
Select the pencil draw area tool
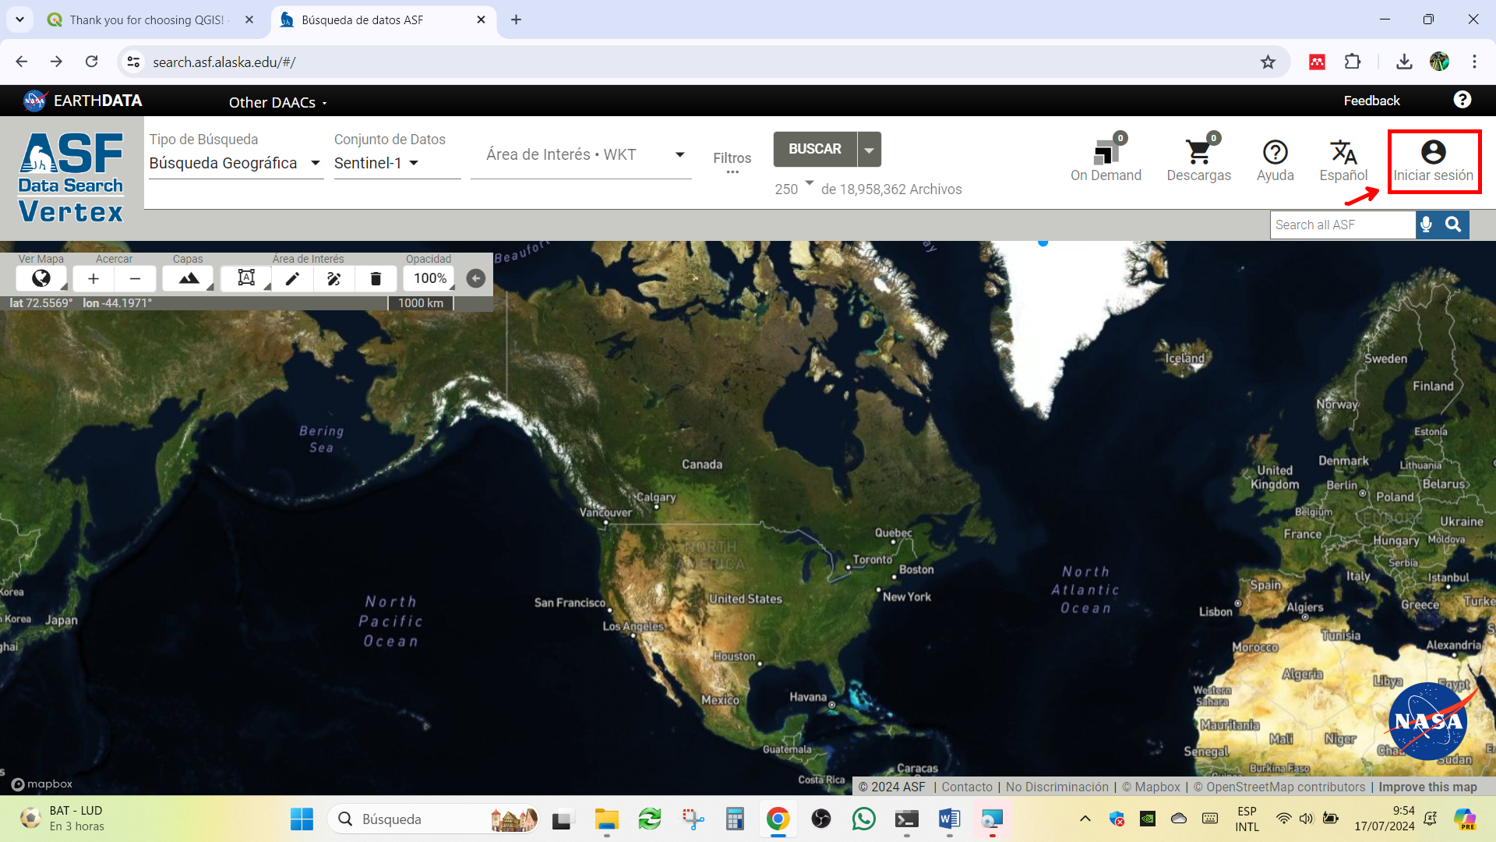point(292,278)
